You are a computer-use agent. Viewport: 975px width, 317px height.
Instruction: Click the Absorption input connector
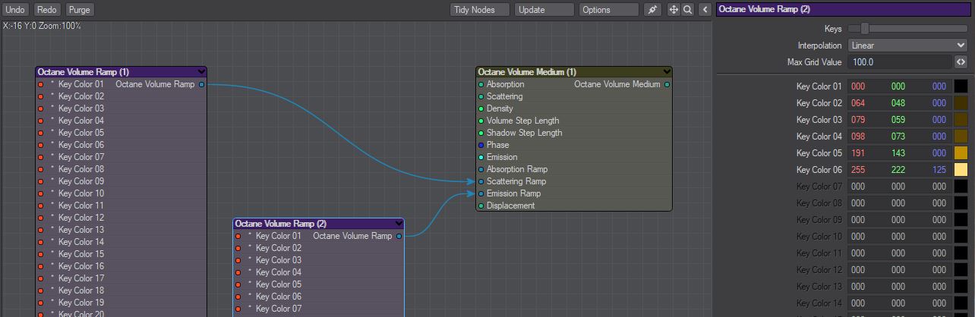coord(481,84)
